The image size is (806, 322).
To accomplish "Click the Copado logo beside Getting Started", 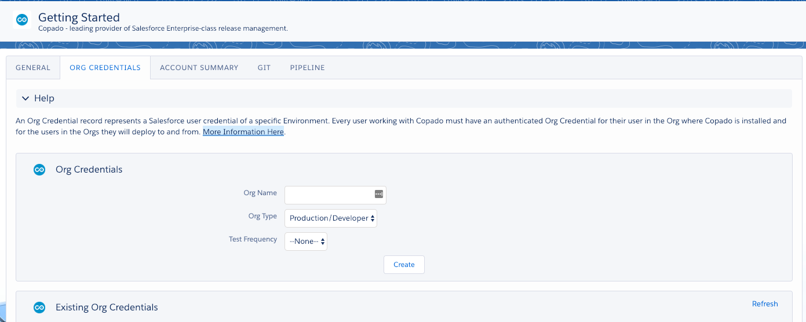I will pos(23,20).
